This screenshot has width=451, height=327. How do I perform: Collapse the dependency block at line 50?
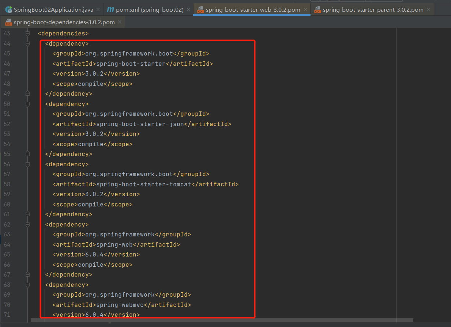point(27,104)
